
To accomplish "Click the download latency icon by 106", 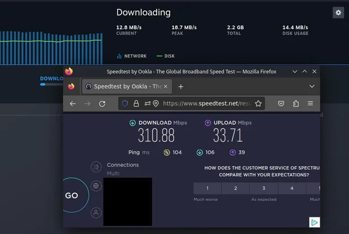I will click(x=200, y=152).
